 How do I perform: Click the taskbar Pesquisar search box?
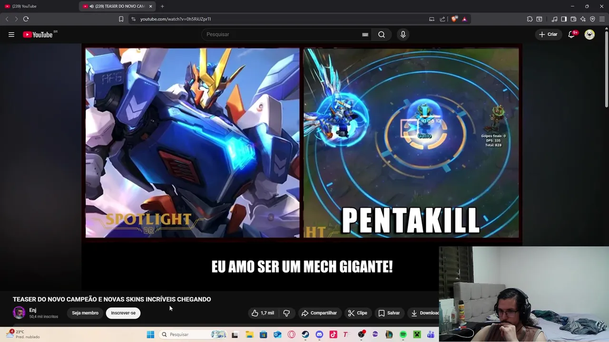coord(193,334)
